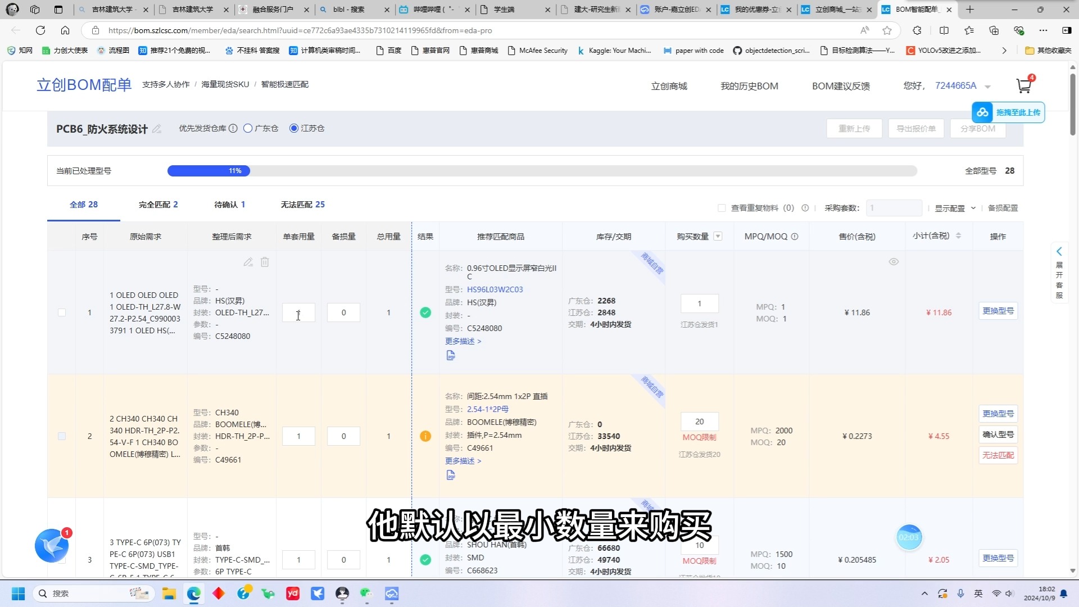Screen dimensions: 1079x607
Task: Click the 优先发货仓库 info icon
Action: [x=233, y=128]
